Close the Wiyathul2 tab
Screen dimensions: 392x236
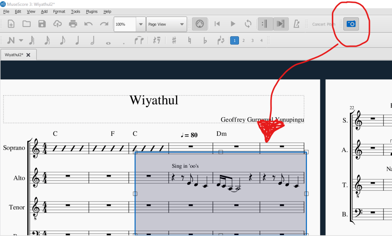point(28,55)
